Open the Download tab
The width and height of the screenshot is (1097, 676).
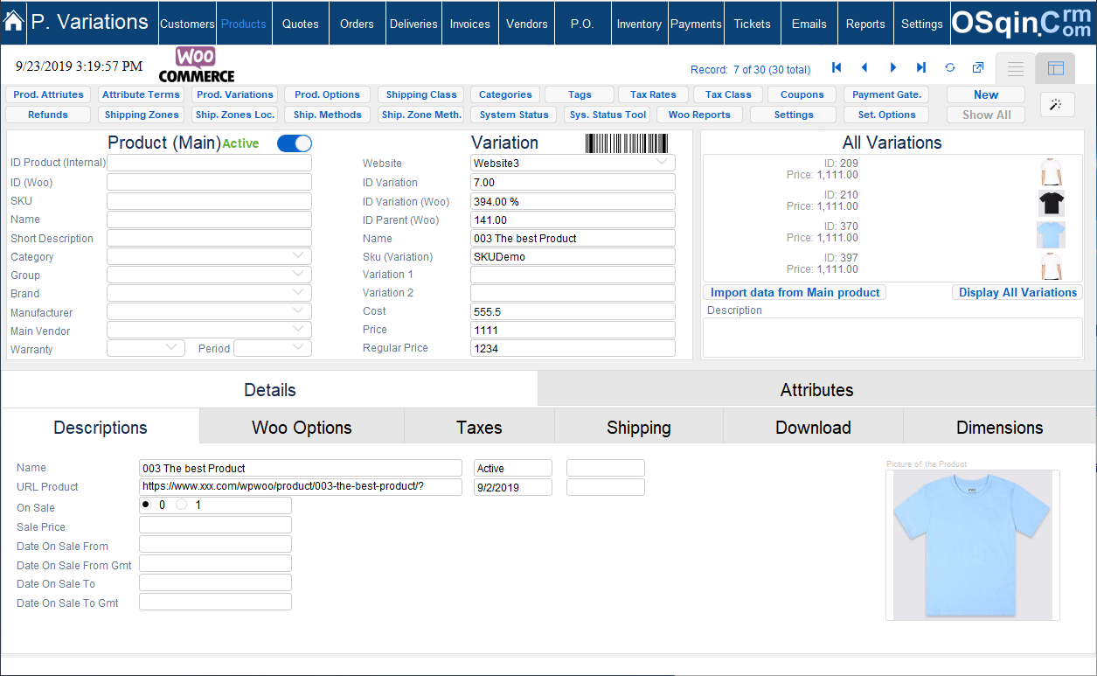click(814, 428)
